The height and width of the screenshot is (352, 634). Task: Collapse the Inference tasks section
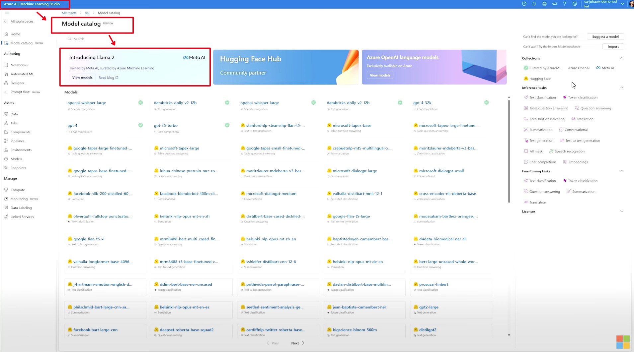coord(622,88)
